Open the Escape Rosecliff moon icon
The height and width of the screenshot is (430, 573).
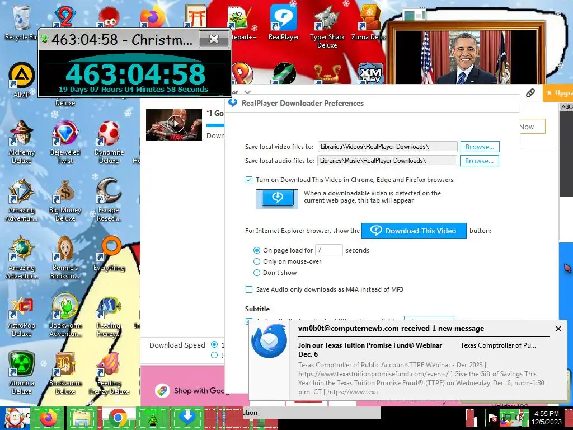[x=109, y=199]
